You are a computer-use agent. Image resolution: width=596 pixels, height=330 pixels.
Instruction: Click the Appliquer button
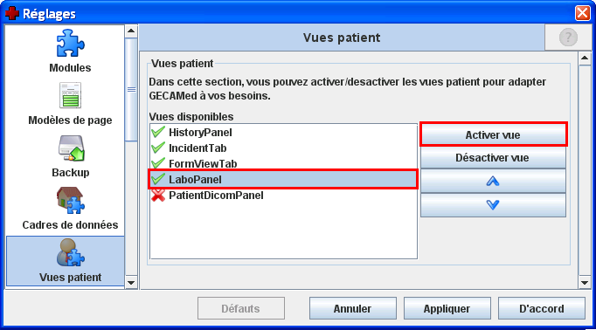point(447,308)
